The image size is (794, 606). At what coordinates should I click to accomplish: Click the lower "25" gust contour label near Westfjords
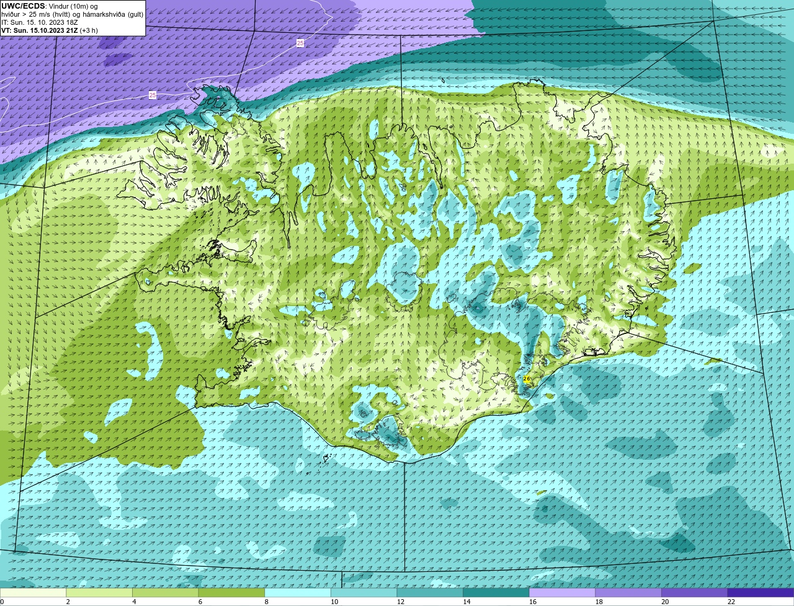153,95
